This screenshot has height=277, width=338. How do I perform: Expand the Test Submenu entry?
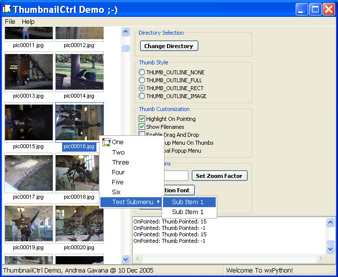[132, 202]
